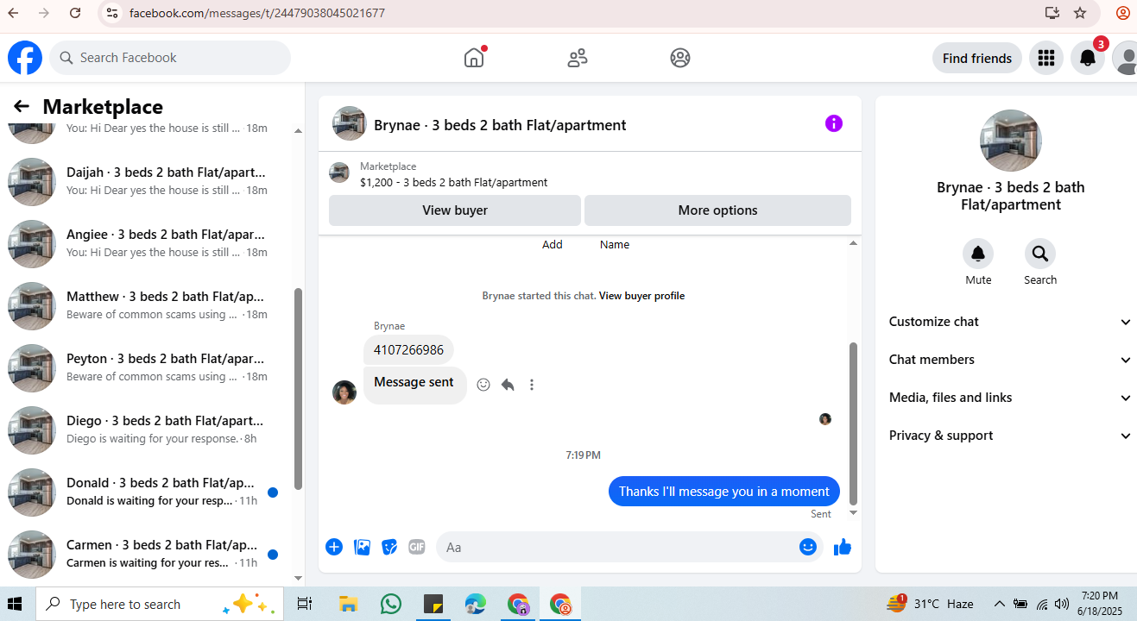Image resolution: width=1137 pixels, height=621 pixels.
Task: Open network settings in the system tray
Action: point(1042,604)
